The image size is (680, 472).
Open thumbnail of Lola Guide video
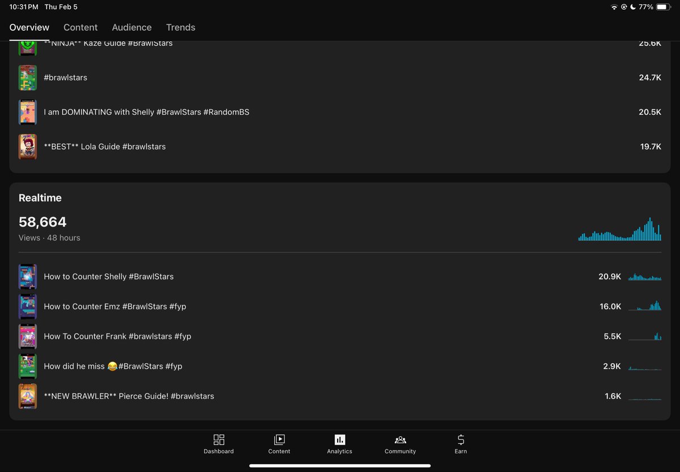[28, 147]
